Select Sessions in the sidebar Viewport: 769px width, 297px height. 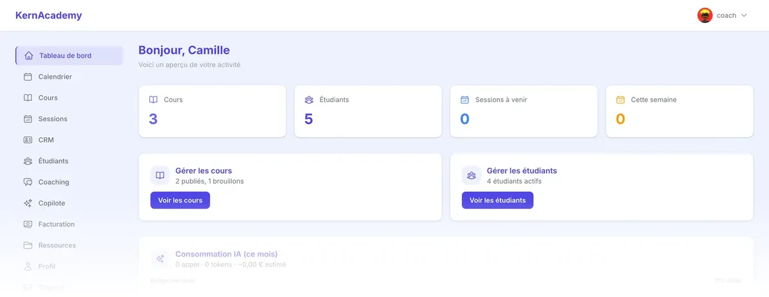[69, 119]
